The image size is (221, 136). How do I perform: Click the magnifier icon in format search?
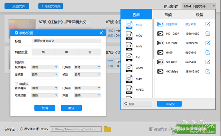(126, 104)
